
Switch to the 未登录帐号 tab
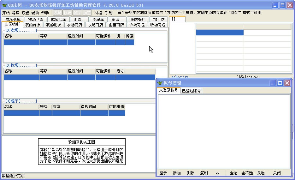point(168,90)
